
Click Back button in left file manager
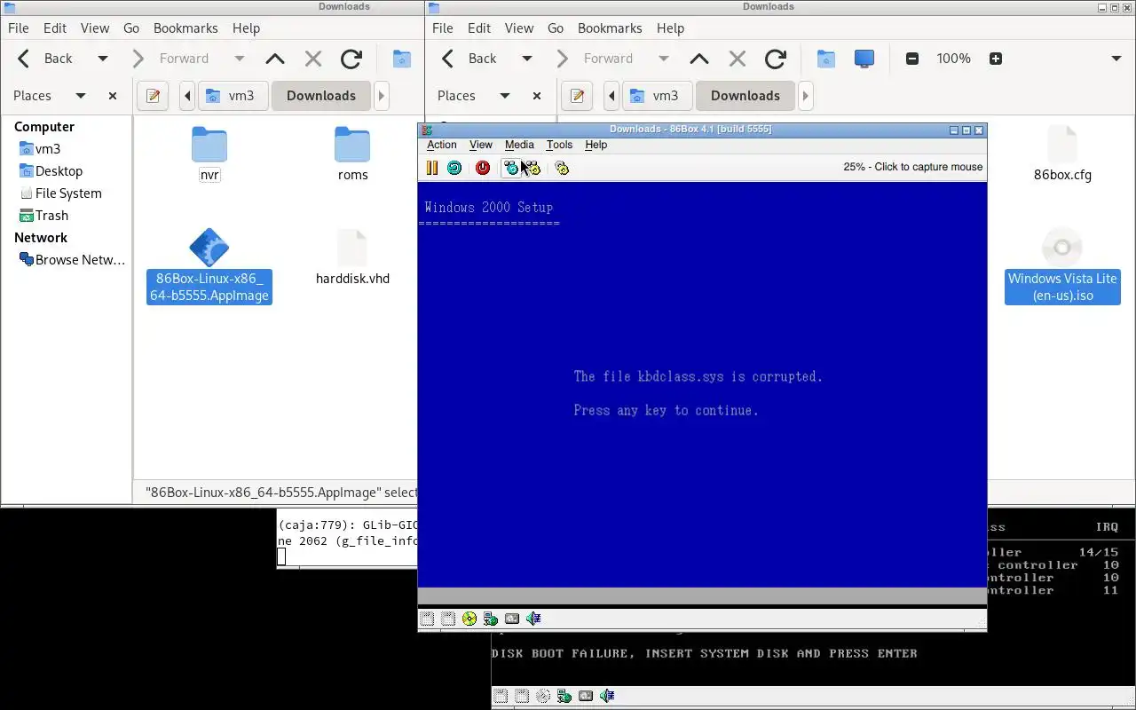(x=44, y=59)
